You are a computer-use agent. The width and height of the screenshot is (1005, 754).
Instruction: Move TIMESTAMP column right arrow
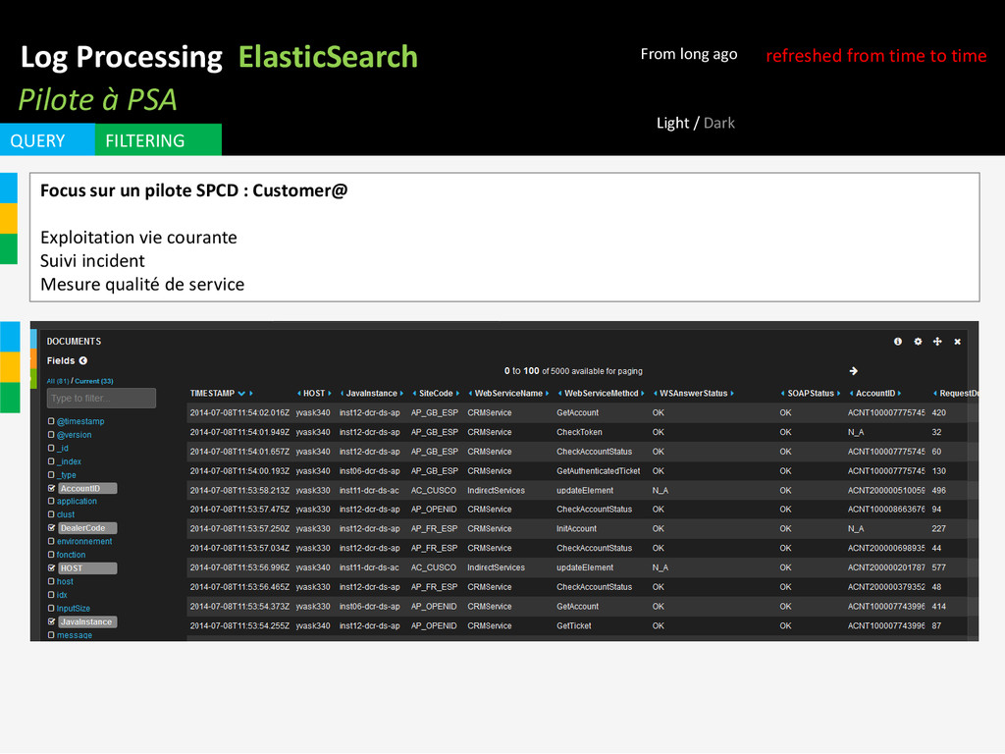pyautogui.click(x=250, y=394)
